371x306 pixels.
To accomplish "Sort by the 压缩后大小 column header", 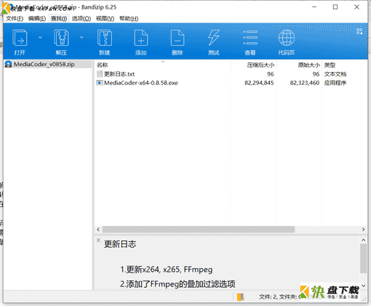I will [x=254, y=65].
